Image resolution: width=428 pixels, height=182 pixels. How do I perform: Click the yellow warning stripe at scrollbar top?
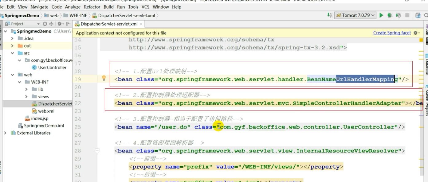pyautogui.click(x=421, y=40)
